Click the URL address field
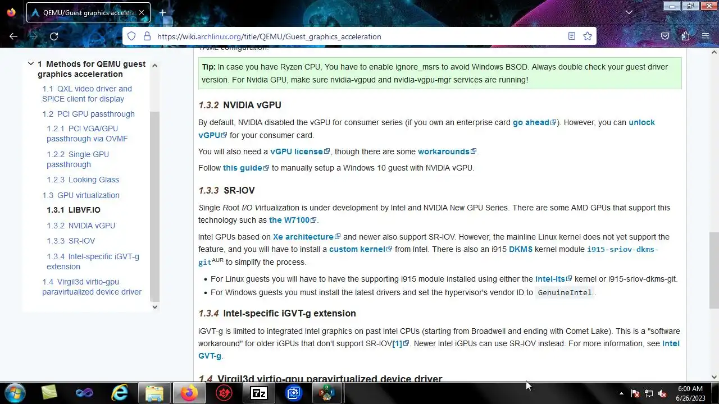Viewport: 719px width, 404px height. pos(359,36)
